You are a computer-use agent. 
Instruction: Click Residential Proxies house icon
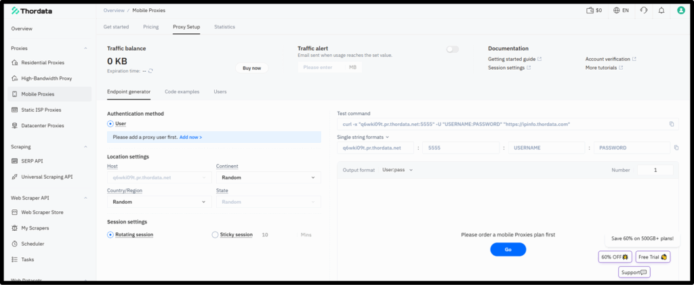15,63
